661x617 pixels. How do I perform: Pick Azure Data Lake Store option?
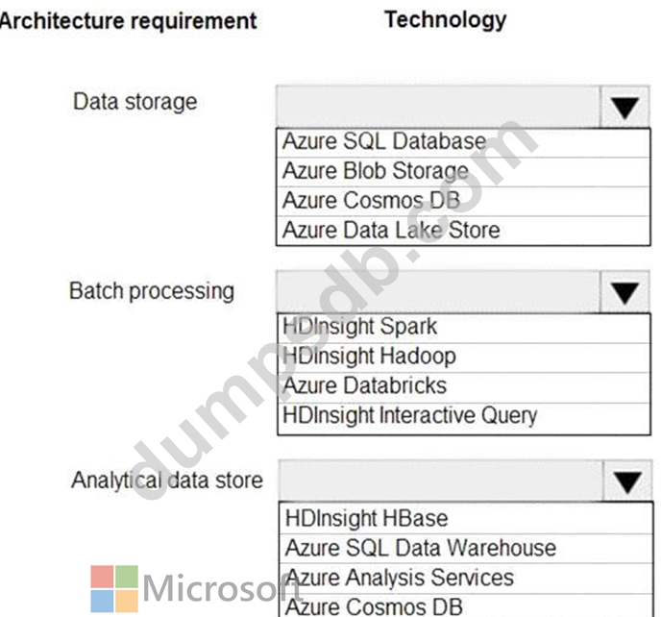click(x=391, y=231)
